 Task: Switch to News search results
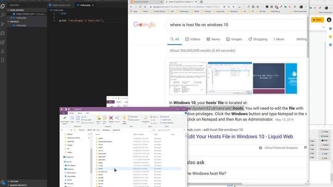pyautogui.click(x=213, y=39)
